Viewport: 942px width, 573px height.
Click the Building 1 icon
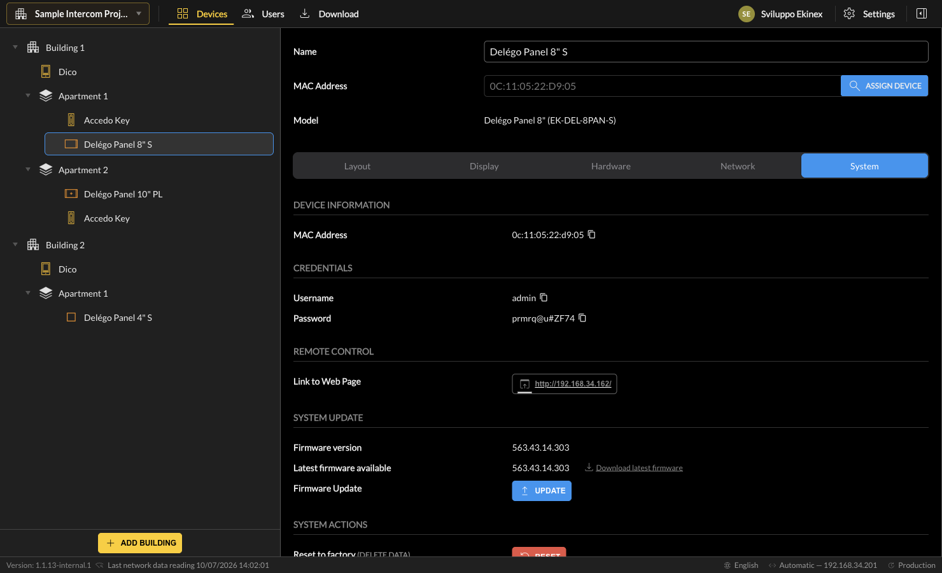pos(33,47)
